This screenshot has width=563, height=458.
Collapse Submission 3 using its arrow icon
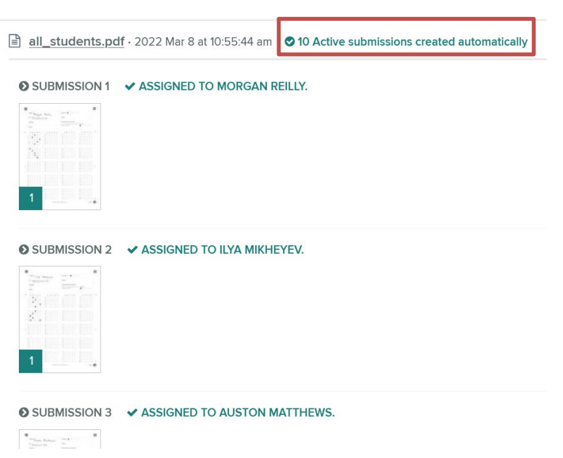tap(23, 412)
